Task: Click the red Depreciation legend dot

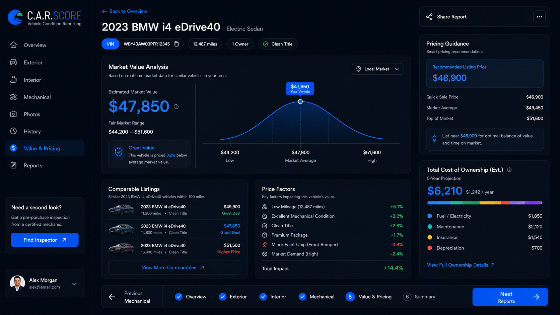Action: pos(430,248)
